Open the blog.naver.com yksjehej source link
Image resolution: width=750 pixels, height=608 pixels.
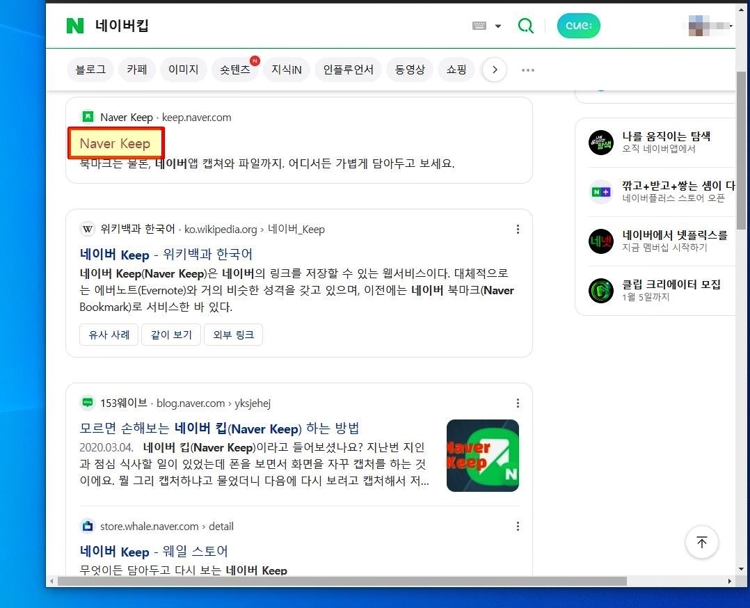(x=214, y=403)
